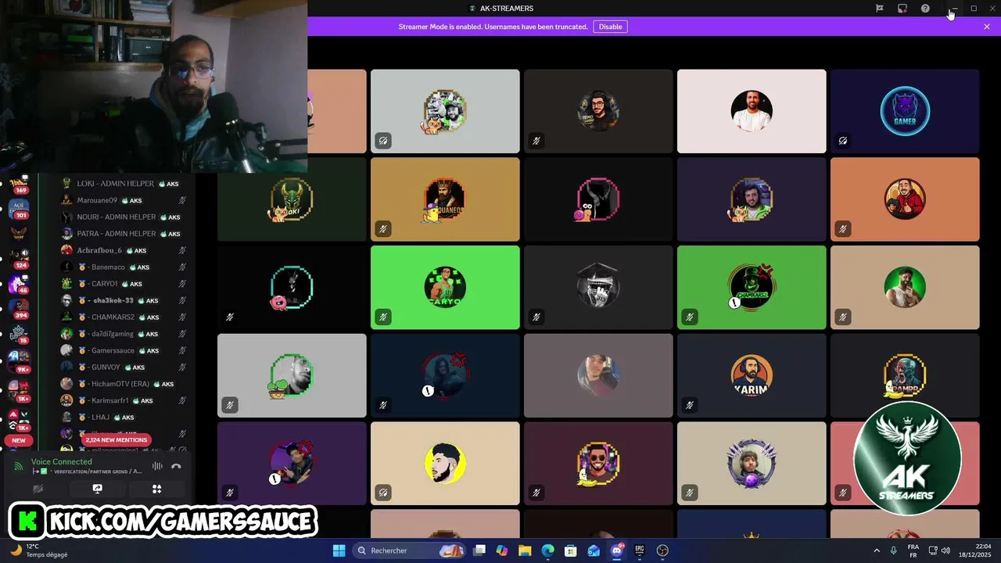This screenshot has height=563, width=1001.
Task: Open network and volume quick settings
Action: click(939, 550)
